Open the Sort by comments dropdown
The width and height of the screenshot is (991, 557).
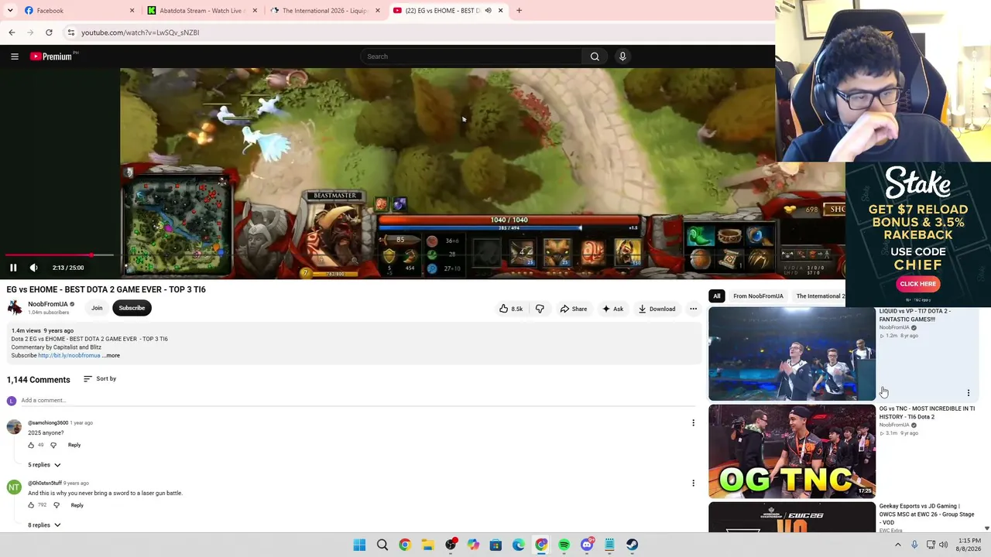coord(100,379)
